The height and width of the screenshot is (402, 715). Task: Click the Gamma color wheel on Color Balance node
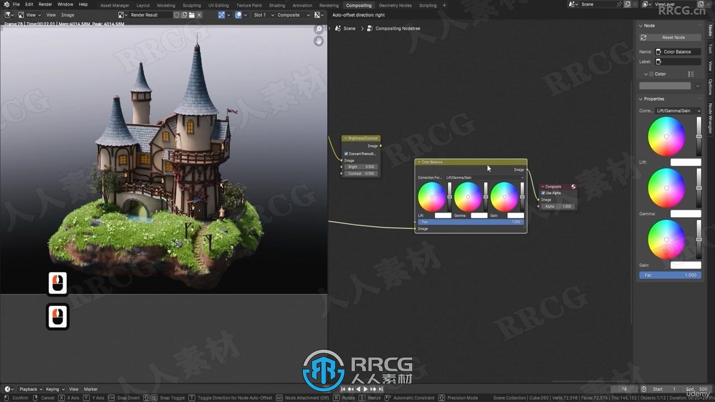468,197
